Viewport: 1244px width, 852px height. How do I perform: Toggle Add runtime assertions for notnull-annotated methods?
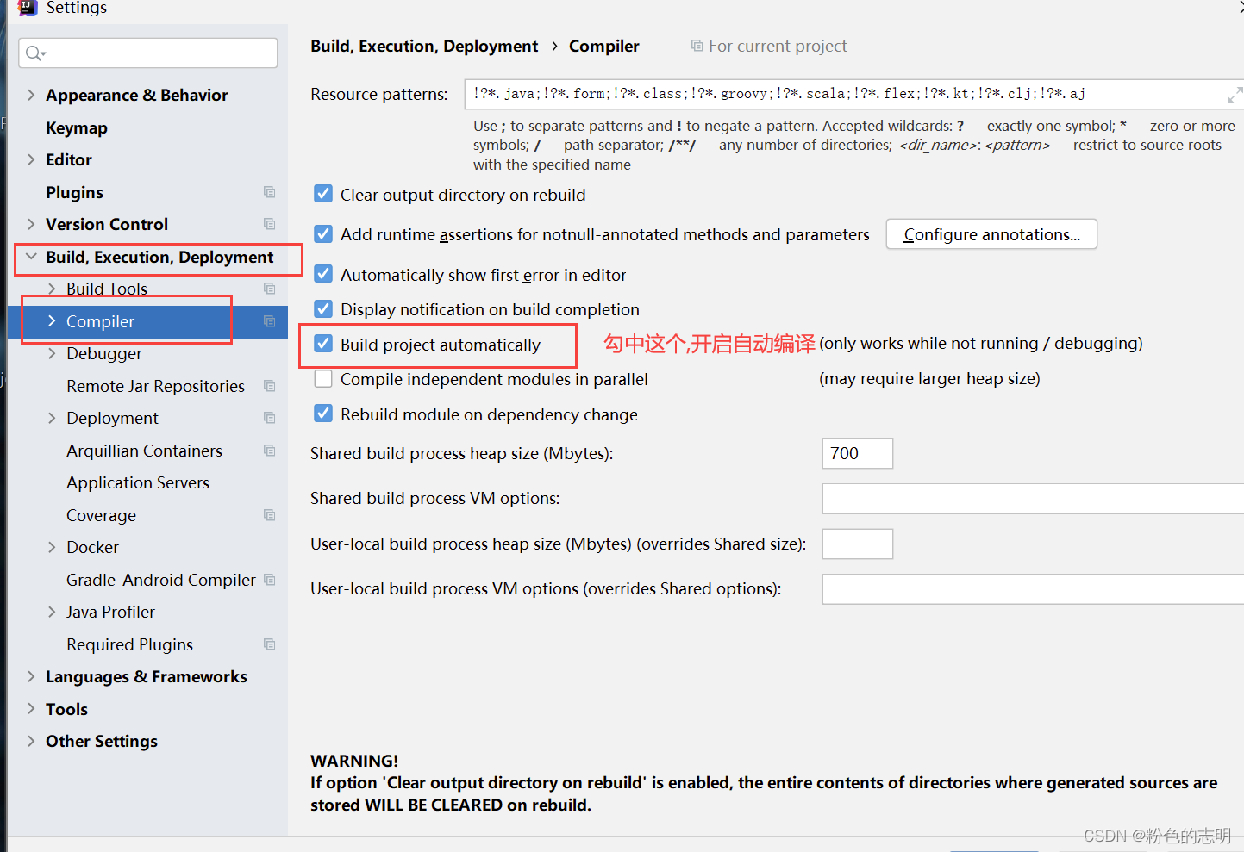click(323, 233)
